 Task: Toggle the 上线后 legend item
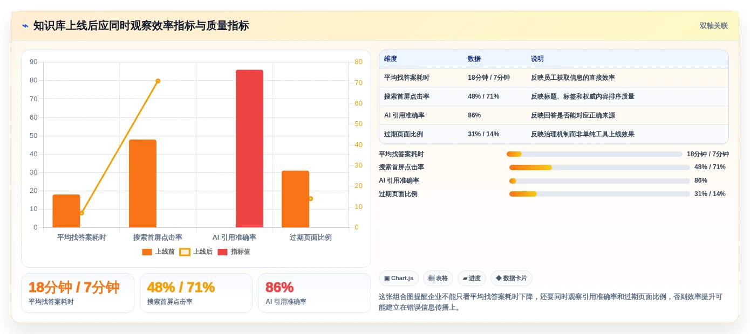click(196, 252)
